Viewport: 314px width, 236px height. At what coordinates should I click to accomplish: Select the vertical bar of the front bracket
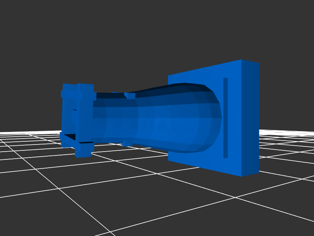84,118
